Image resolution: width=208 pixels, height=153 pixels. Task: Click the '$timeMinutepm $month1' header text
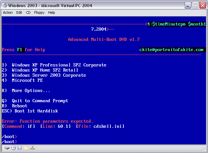point(179,24)
